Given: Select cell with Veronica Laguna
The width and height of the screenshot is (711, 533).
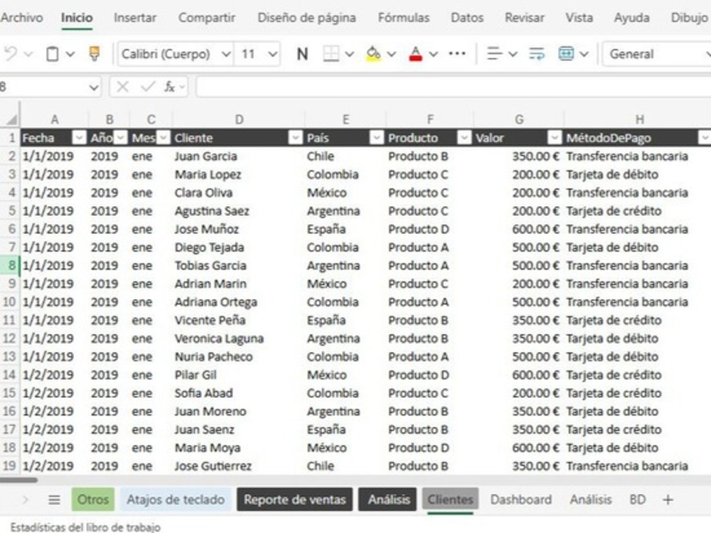Looking at the screenshot, I should click(x=238, y=338).
